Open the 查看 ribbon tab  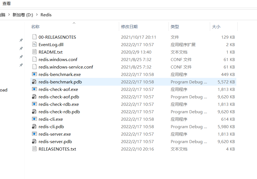7,3
